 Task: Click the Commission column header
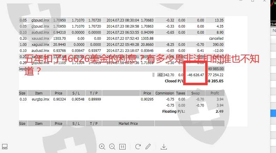[x=165, y=93]
